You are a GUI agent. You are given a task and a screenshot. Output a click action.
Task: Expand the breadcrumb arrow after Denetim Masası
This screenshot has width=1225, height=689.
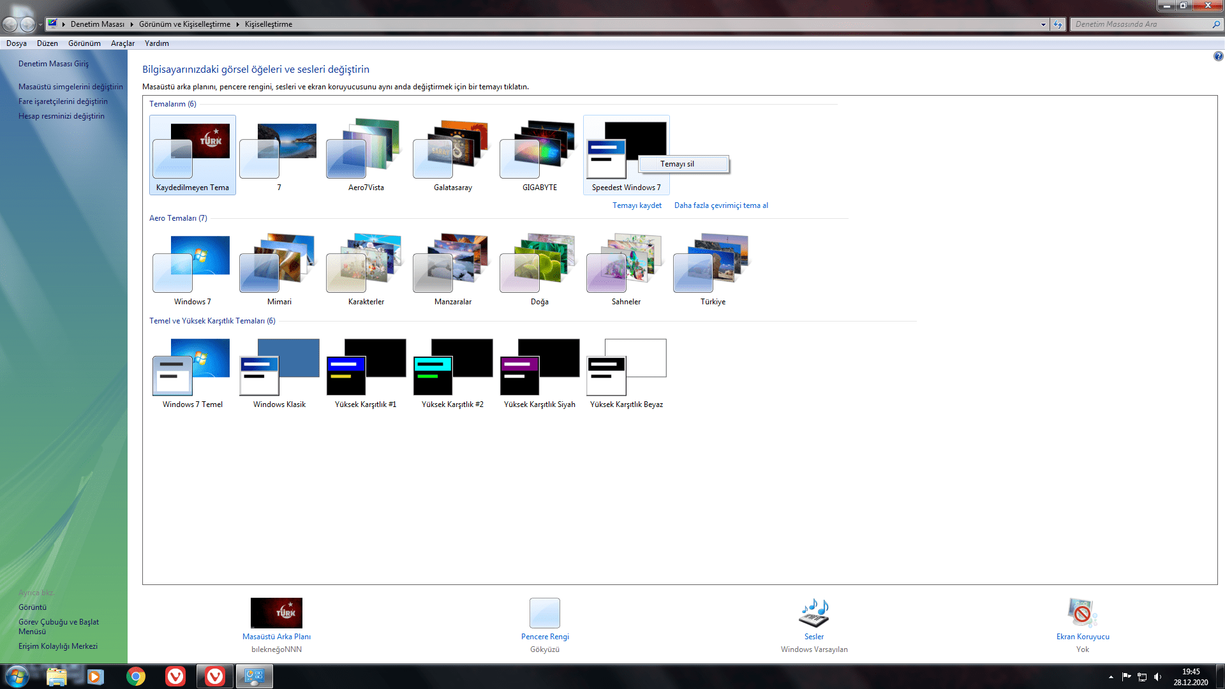coord(131,24)
